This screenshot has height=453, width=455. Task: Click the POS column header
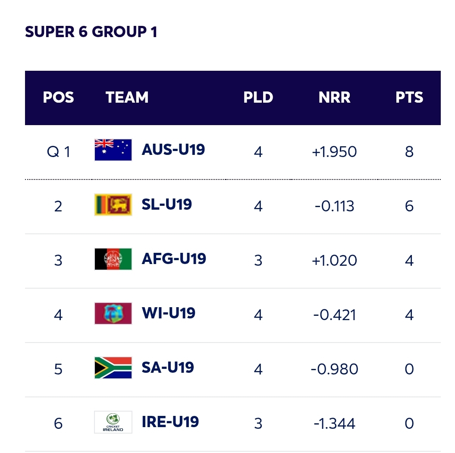(x=58, y=98)
